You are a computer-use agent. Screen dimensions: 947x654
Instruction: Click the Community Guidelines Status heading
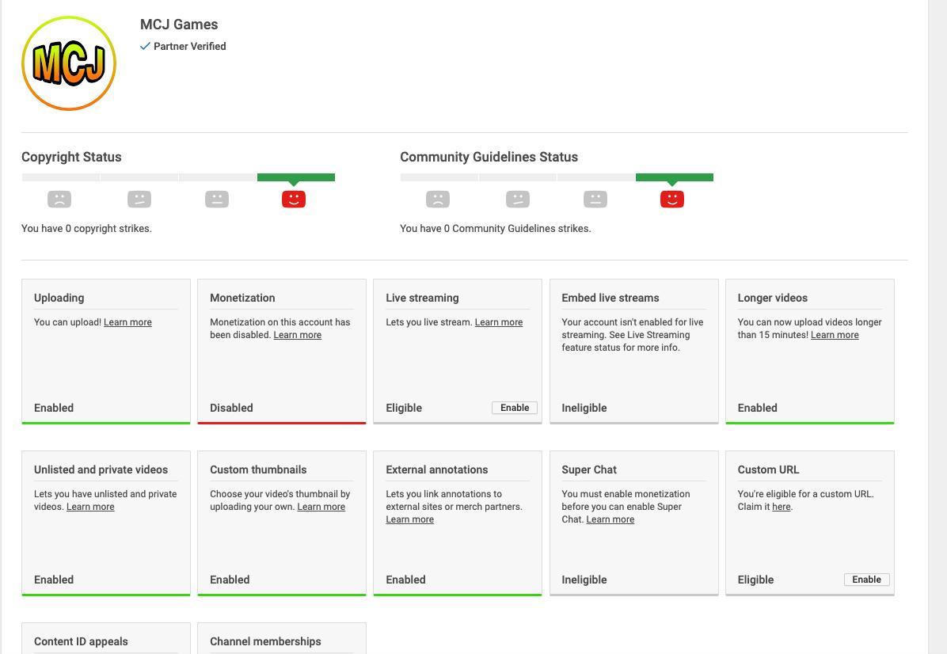click(489, 157)
